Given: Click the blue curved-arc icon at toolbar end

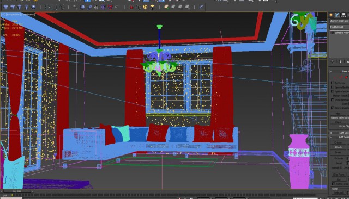Looking at the screenshot, I should tap(201, 7).
